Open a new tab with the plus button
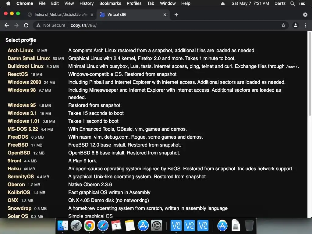Viewport: 312px width, 234px height. pyautogui.click(x=176, y=15)
